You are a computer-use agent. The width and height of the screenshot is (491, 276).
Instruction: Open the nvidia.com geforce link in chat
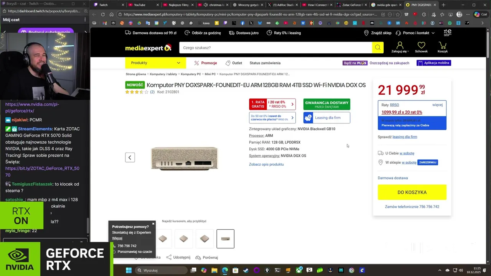click(32, 107)
